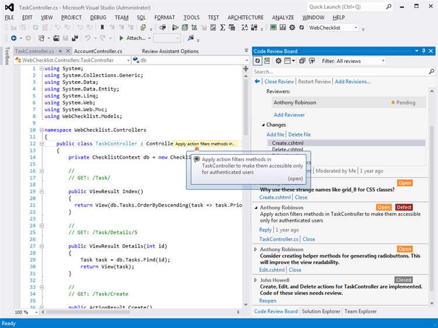Click the Reply link under Anthony Robinson
Image resolution: width=438 pixels, height=328 pixels.
(x=265, y=230)
